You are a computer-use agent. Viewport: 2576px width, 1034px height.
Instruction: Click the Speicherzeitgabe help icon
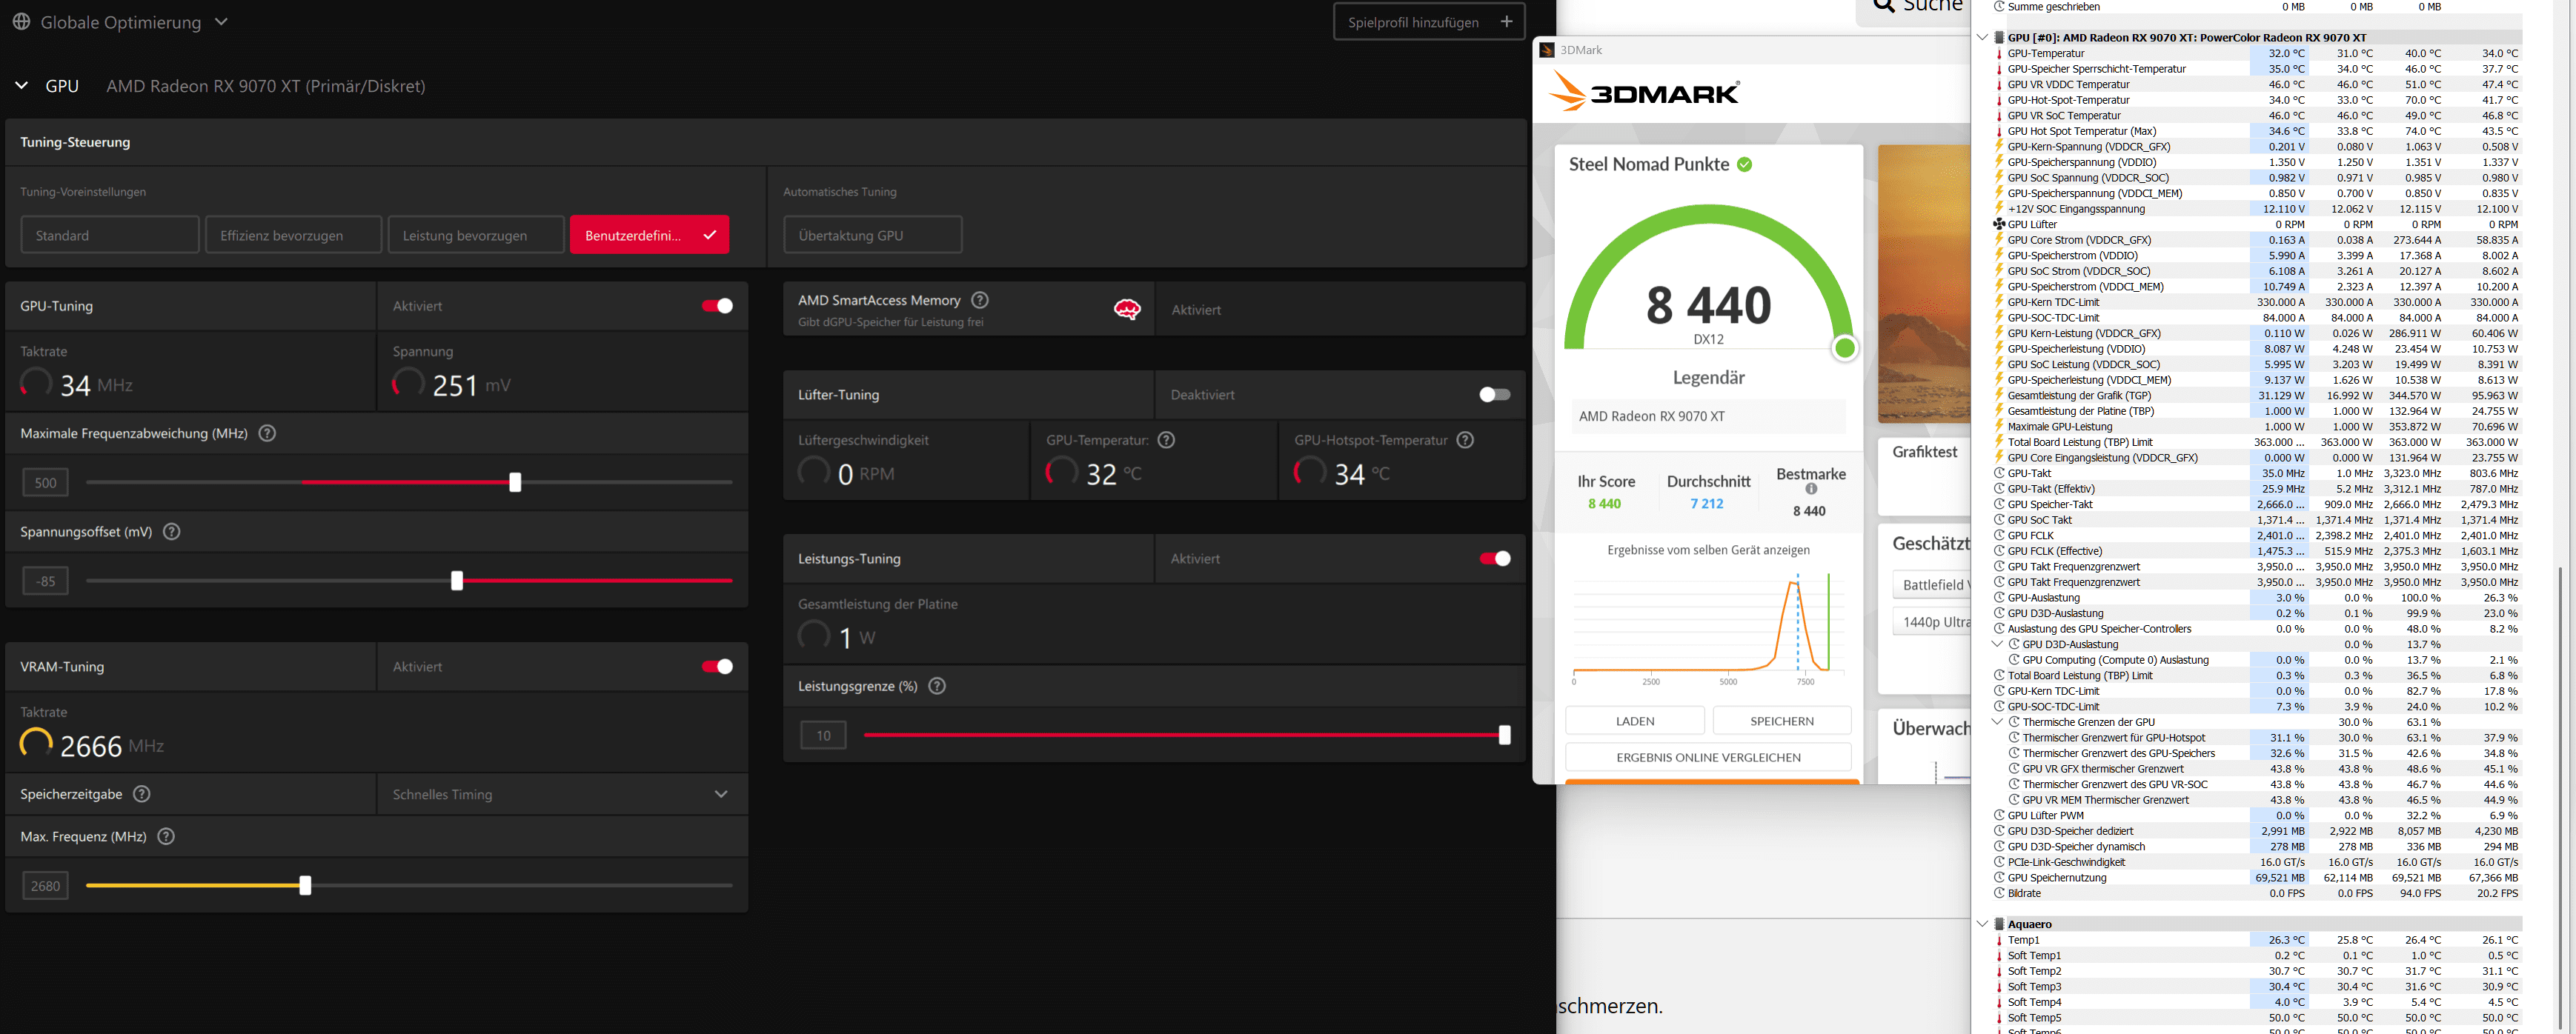(x=142, y=794)
